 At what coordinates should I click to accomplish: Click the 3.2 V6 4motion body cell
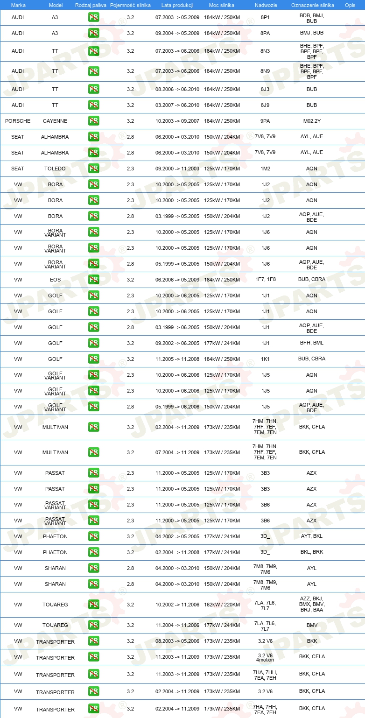pos(265,657)
